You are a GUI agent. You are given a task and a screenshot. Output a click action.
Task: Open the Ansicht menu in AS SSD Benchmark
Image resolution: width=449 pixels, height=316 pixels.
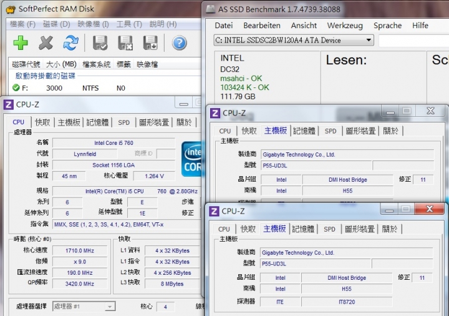pos(304,26)
